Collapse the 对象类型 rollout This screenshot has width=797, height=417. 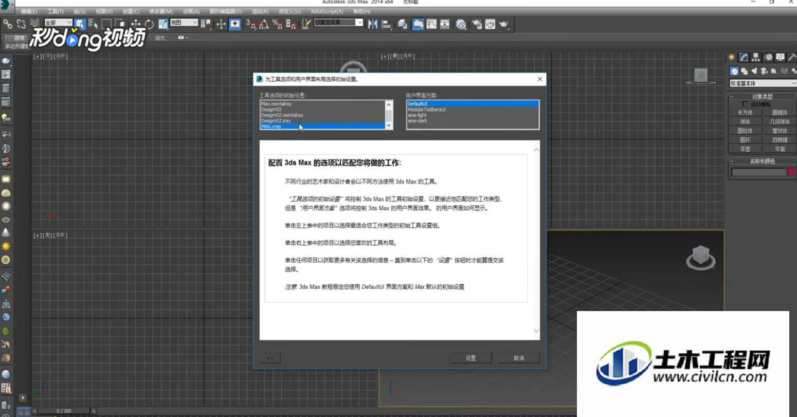point(763,96)
